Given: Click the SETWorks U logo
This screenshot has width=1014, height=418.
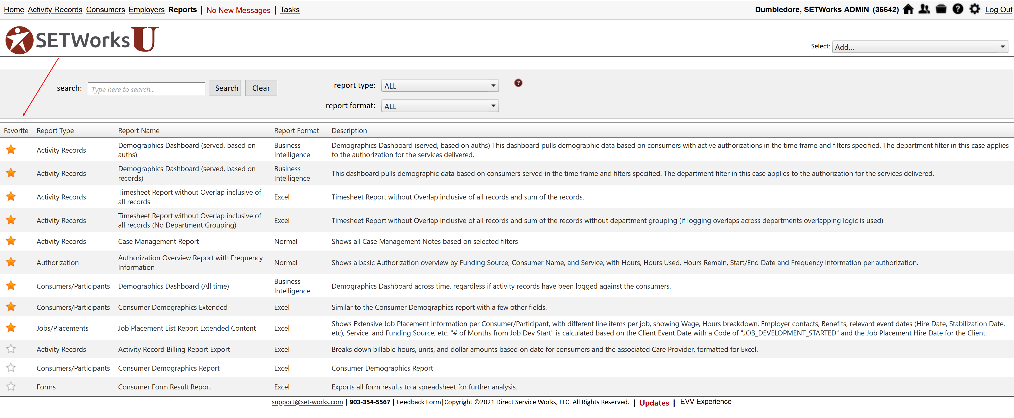Looking at the screenshot, I should pyautogui.click(x=82, y=39).
